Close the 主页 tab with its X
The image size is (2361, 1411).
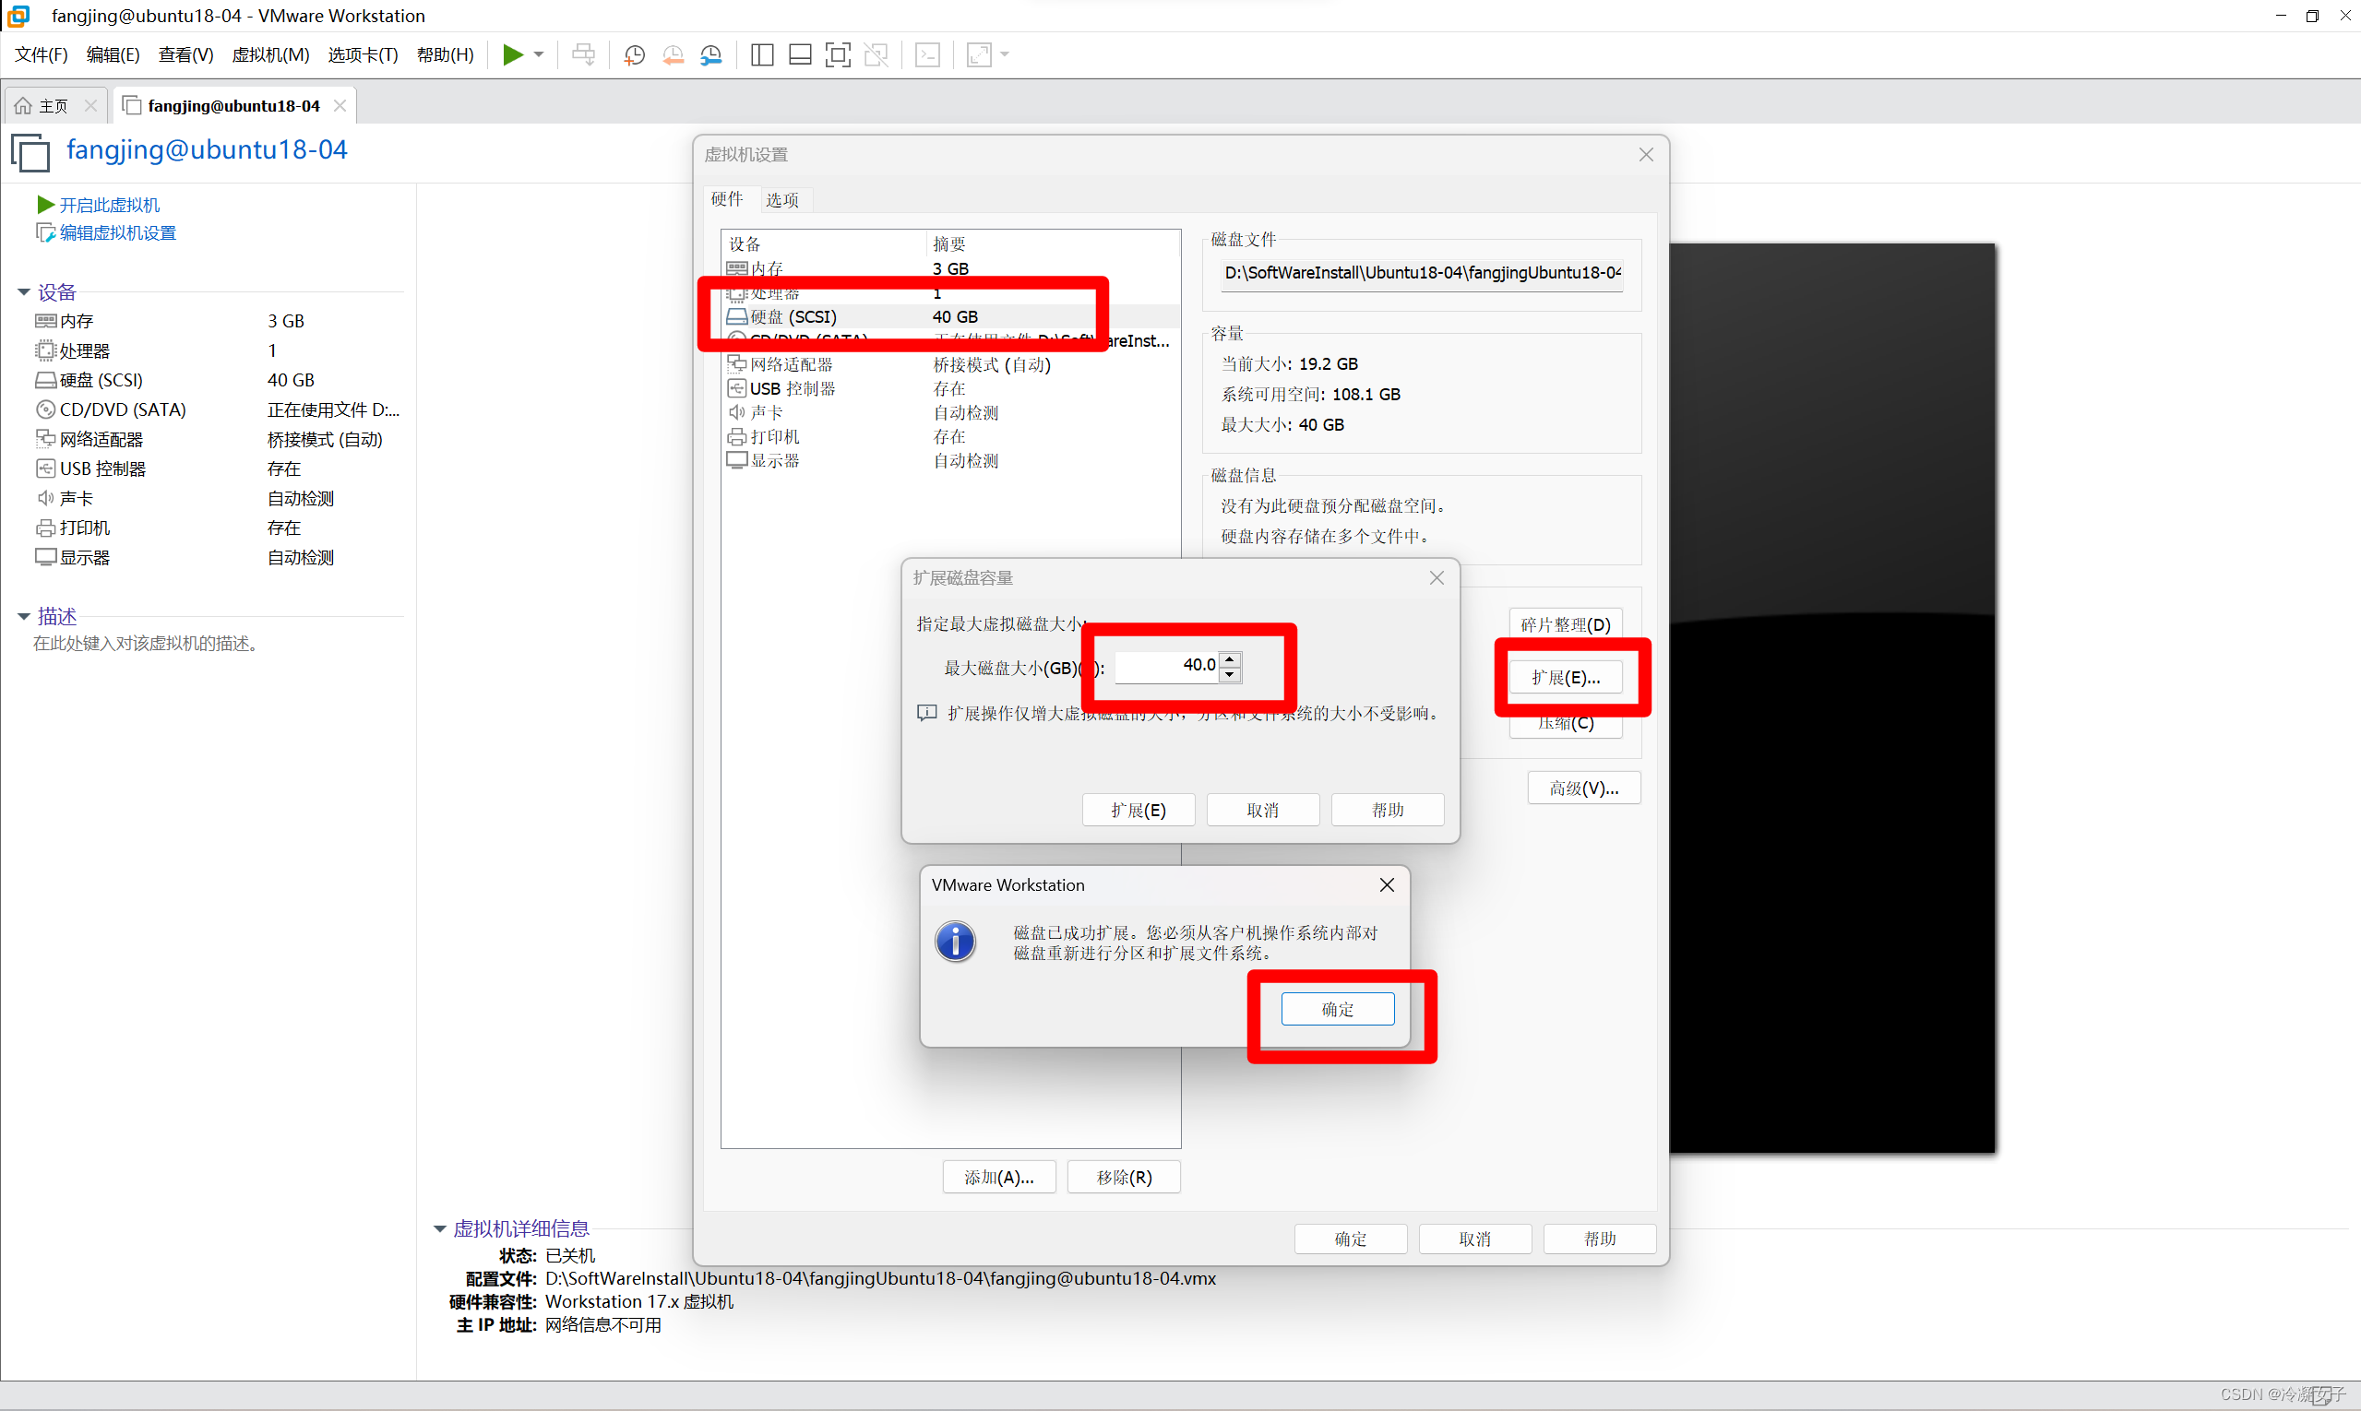coord(90,105)
